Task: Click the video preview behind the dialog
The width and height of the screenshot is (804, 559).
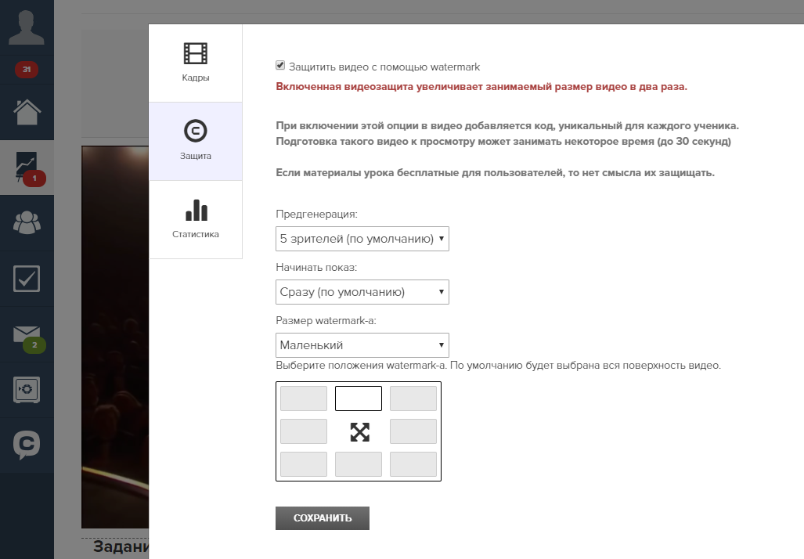Action: [115, 337]
